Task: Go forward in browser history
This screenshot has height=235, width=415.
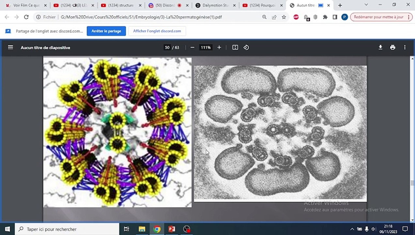Action: click(17, 17)
